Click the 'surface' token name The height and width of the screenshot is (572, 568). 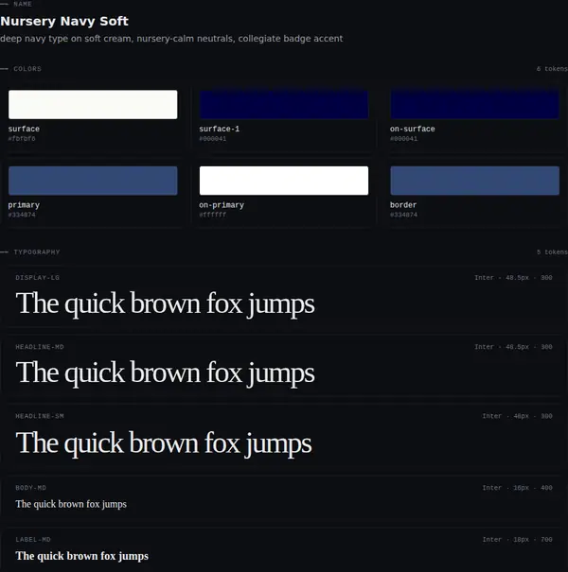(24, 129)
